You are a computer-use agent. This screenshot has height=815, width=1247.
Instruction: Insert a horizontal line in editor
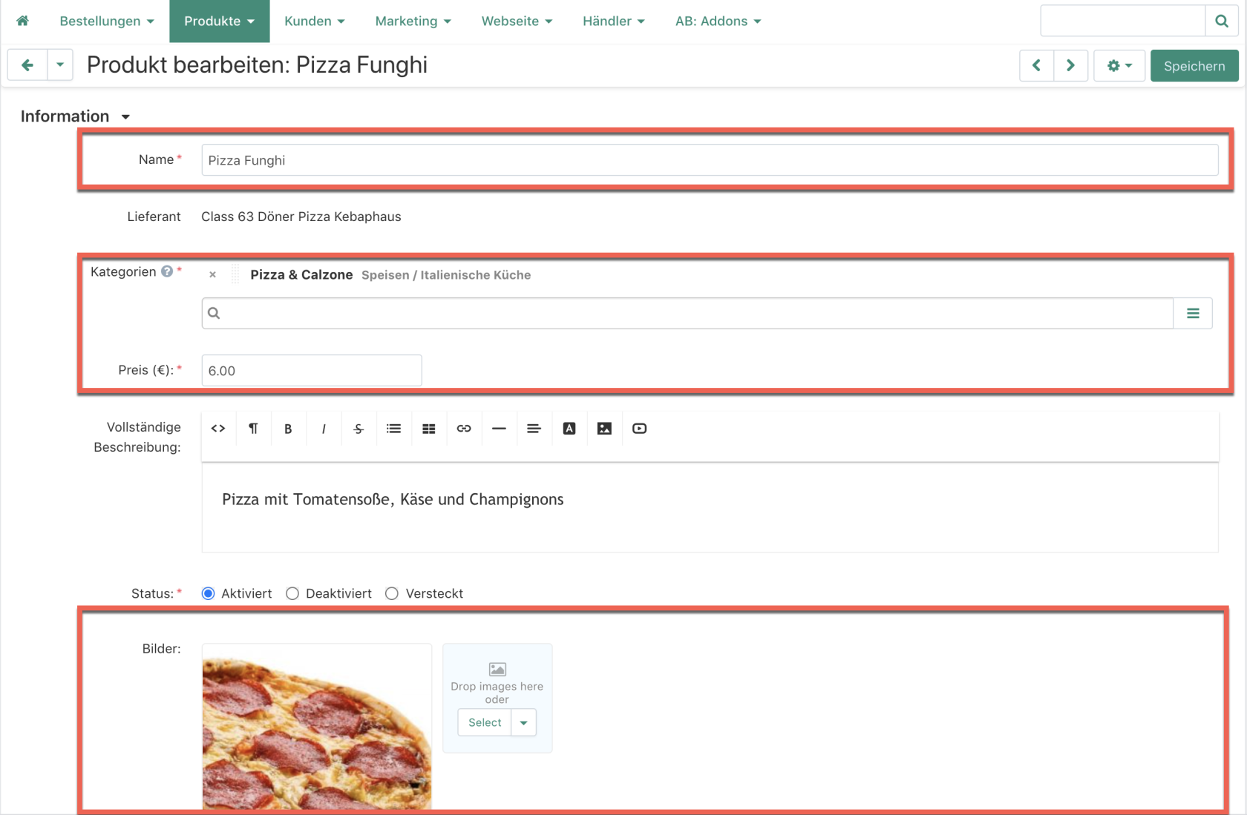tap(499, 429)
